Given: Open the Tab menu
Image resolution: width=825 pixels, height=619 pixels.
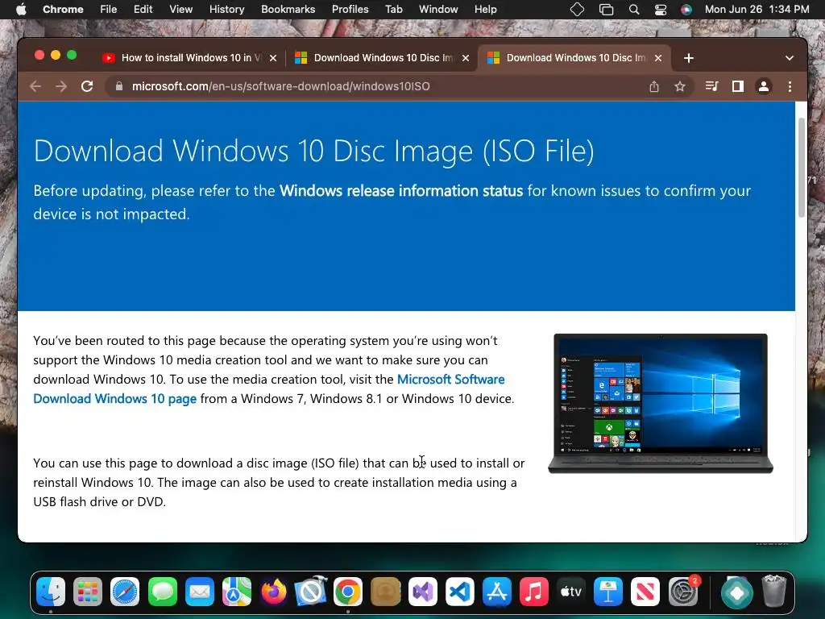Looking at the screenshot, I should 393,10.
